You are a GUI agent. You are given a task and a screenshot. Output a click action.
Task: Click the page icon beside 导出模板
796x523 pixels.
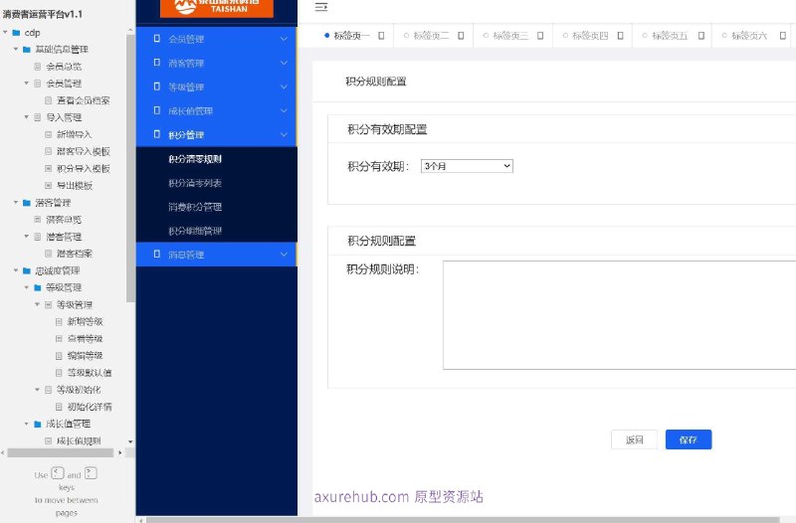pyautogui.click(x=48, y=186)
